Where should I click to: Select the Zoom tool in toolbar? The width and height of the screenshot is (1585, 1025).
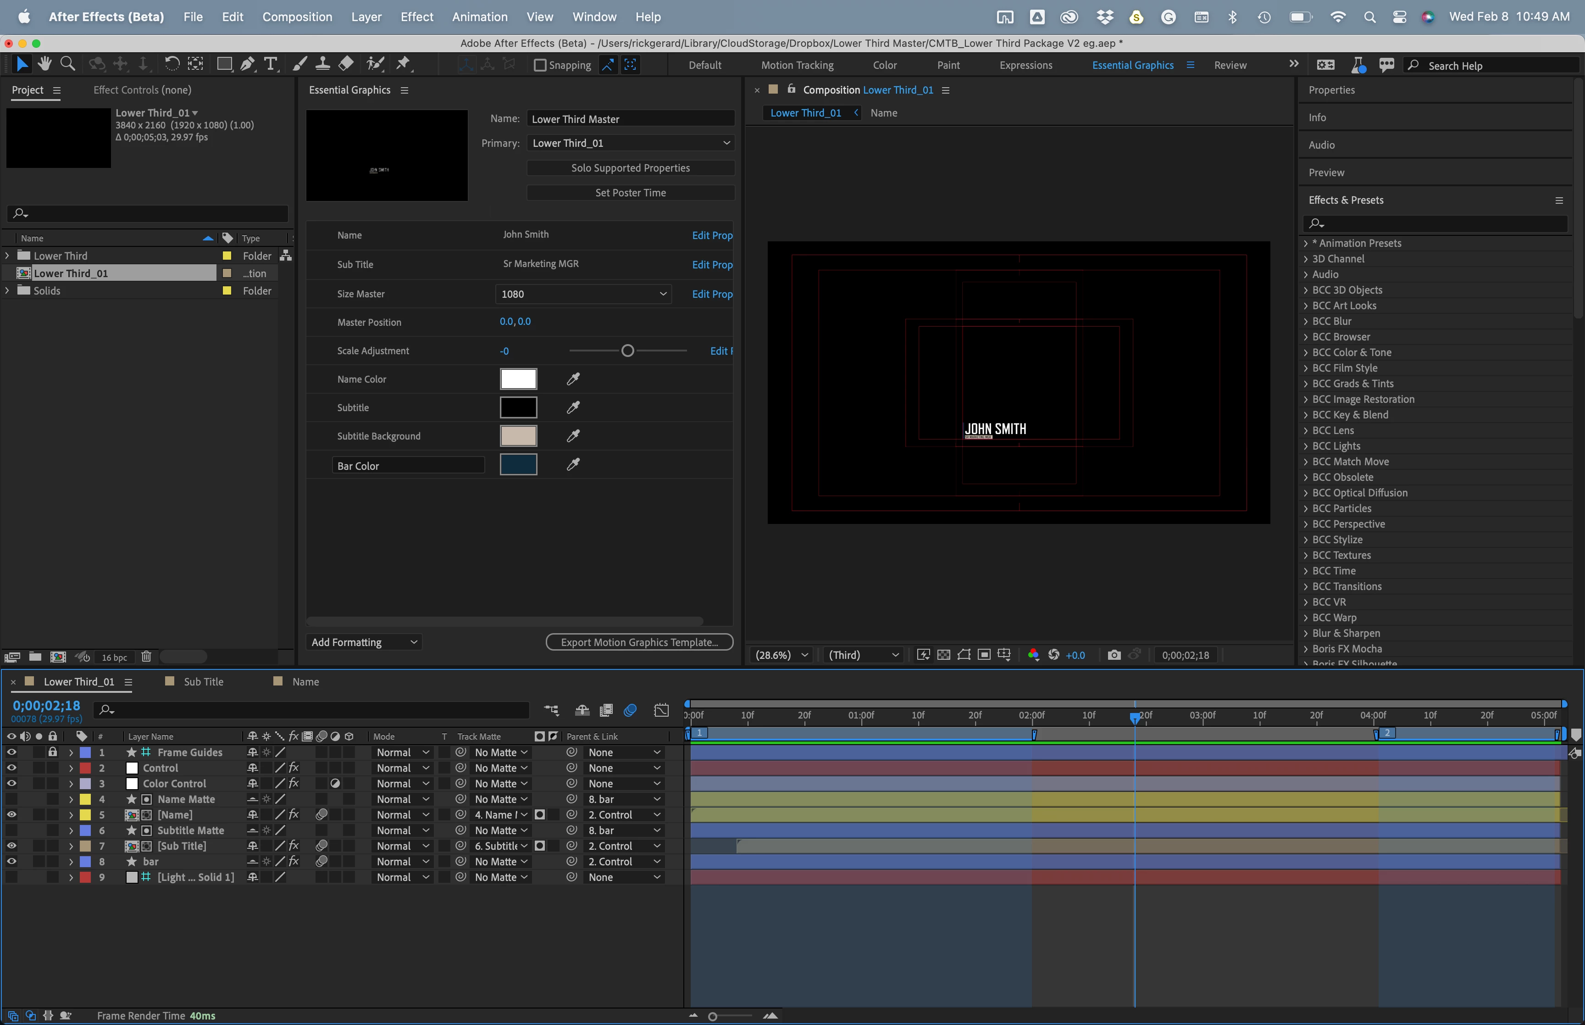tap(67, 64)
